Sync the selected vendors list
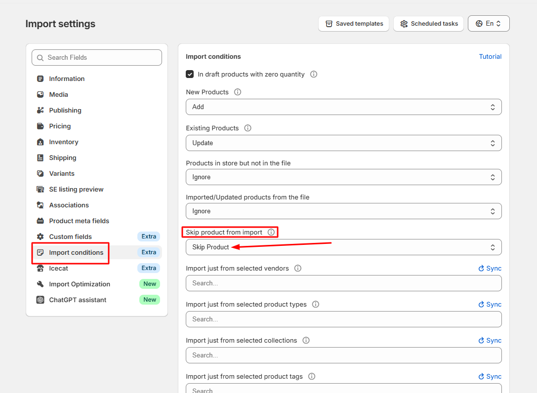This screenshot has height=393, width=537. pyautogui.click(x=490, y=269)
